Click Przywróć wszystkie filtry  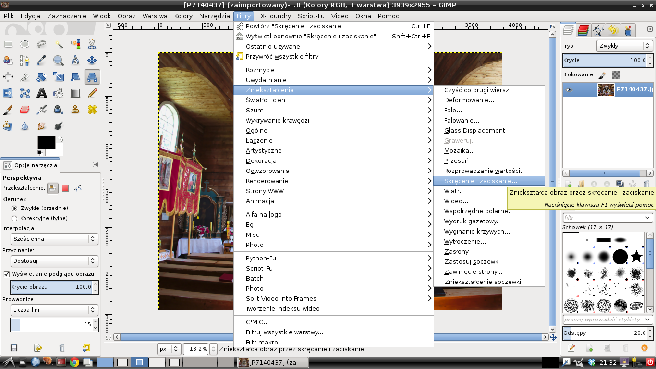[282, 56]
